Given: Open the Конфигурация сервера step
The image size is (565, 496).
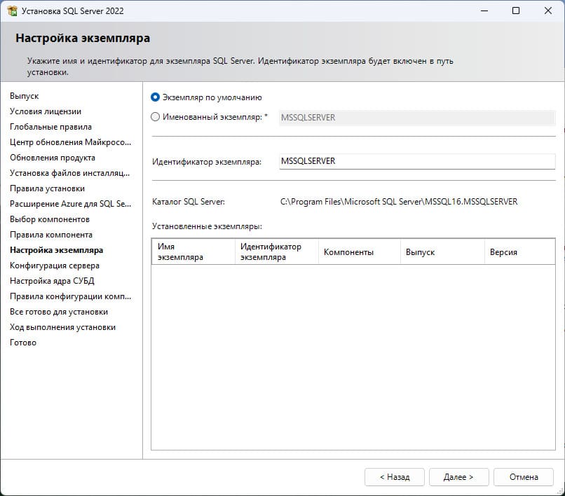Looking at the screenshot, I should point(55,266).
